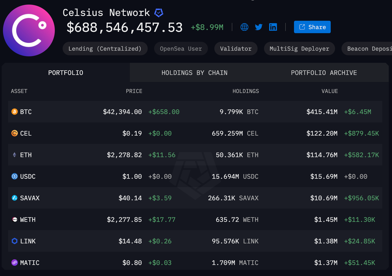
Task: Sort by the PRICE column header
Action: click(134, 91)
